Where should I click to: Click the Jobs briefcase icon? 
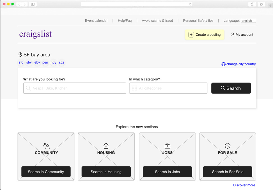click(x=168, y=146)
